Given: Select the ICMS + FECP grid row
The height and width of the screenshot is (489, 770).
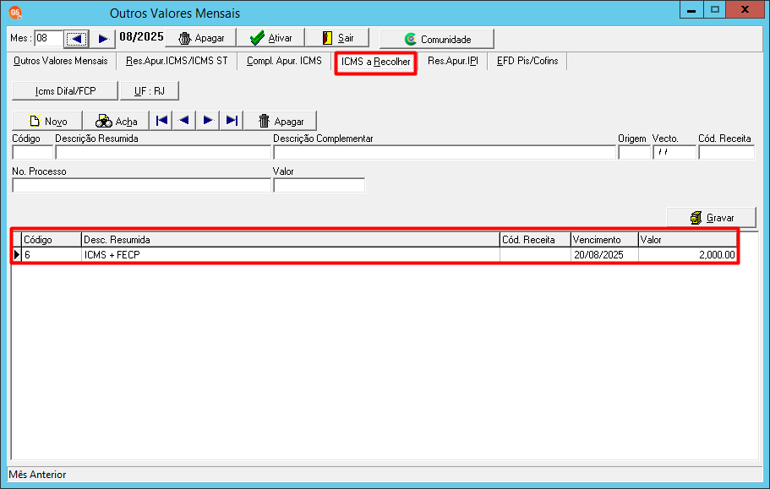Looking at the screenshot, I should [380, 254].
